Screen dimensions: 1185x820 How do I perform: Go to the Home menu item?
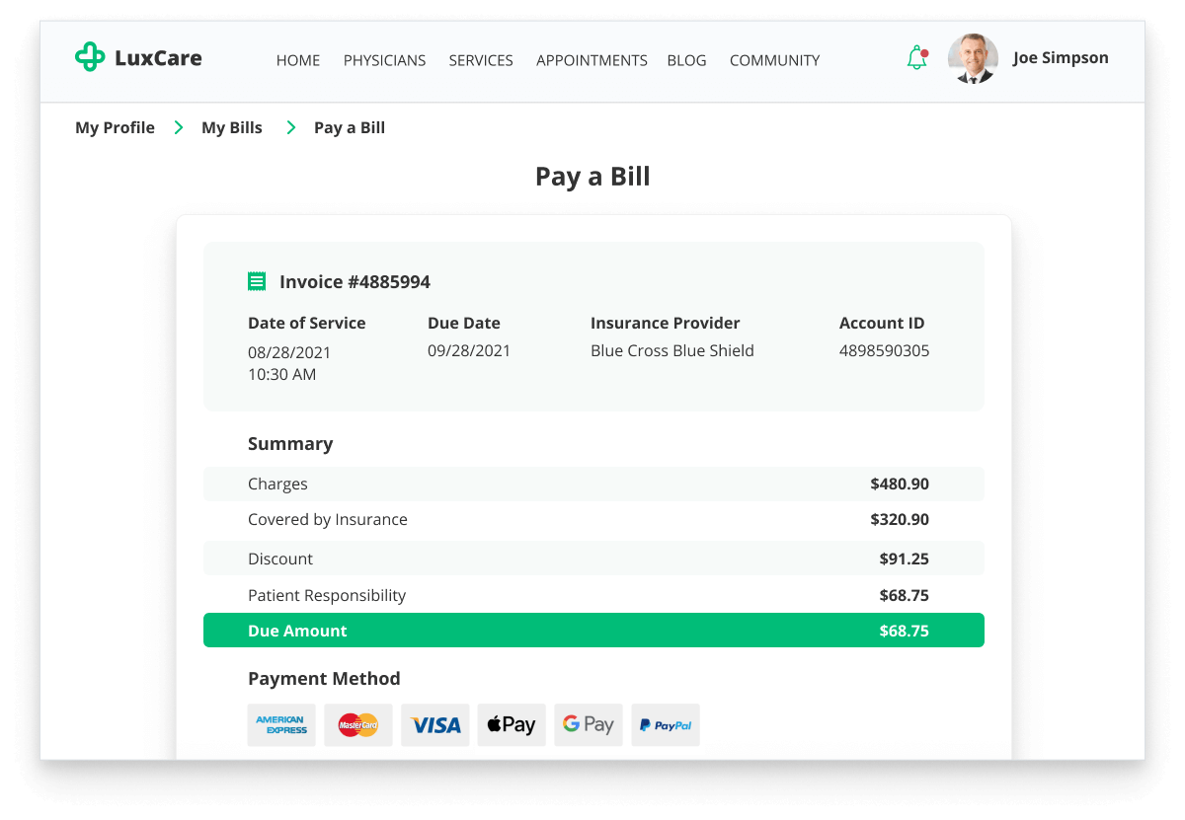[x=298, y=60]
